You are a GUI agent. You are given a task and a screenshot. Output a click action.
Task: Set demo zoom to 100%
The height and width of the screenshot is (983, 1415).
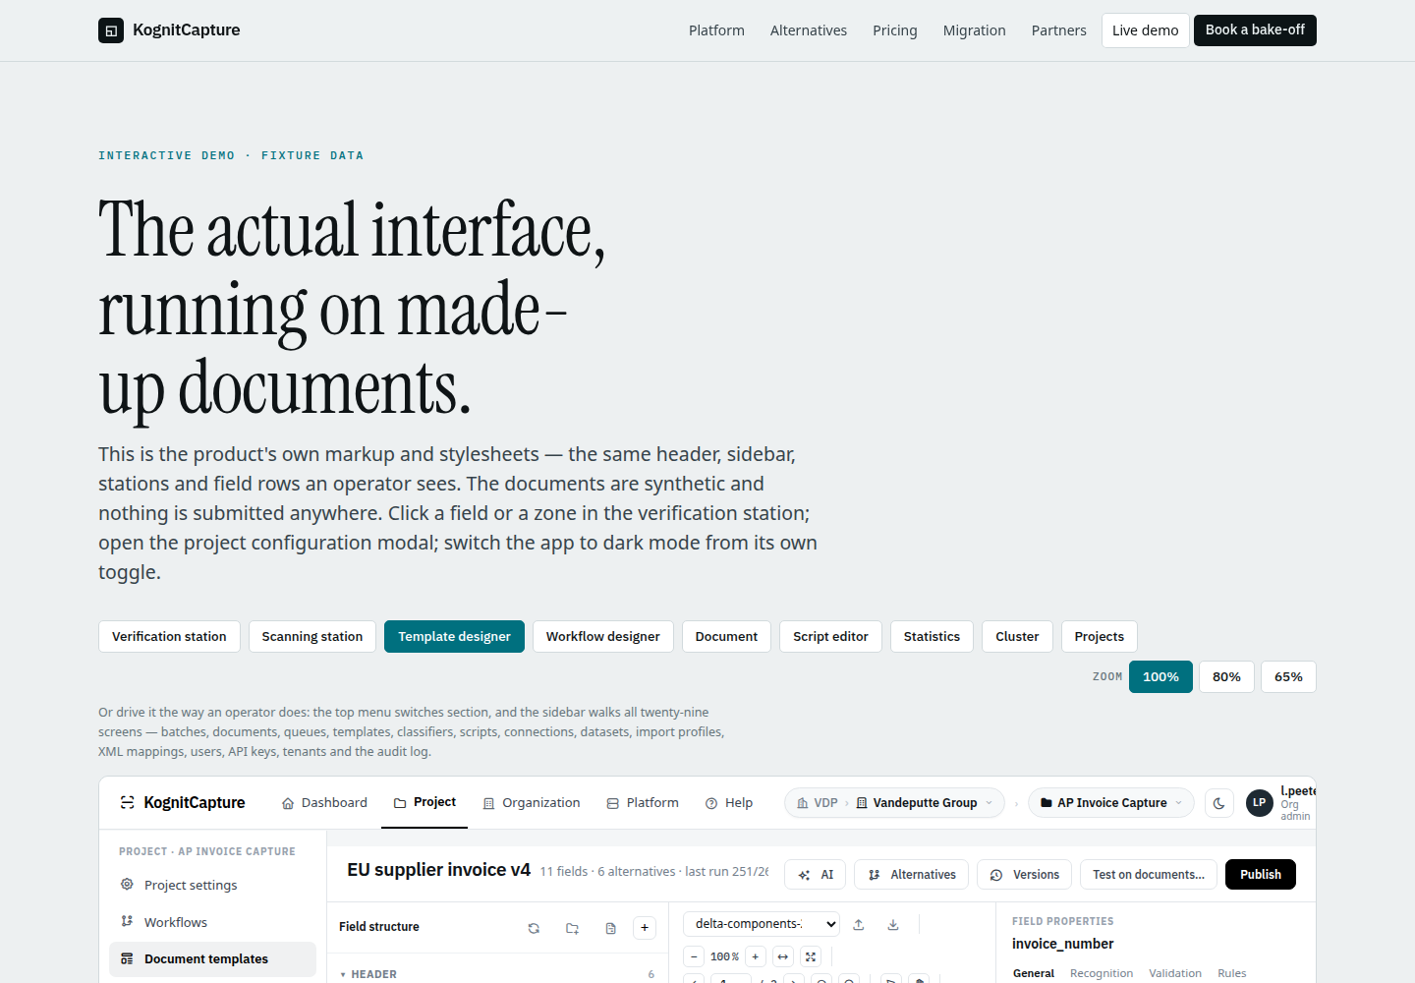point(1160,677)
